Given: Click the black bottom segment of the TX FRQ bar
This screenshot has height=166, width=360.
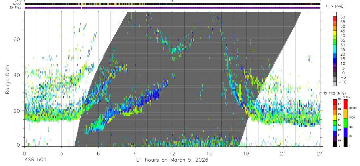Looking at the screenshot, I should 334,144.
